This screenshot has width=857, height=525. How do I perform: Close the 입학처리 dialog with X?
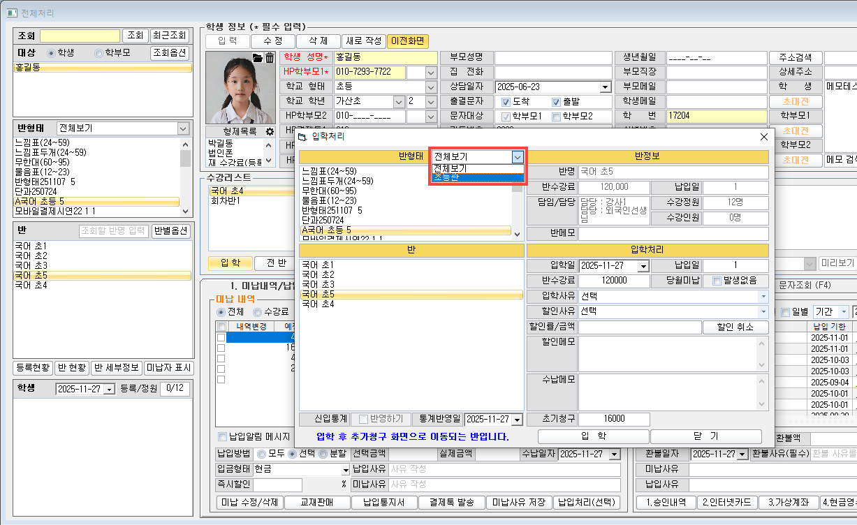(x=763, y=137)
